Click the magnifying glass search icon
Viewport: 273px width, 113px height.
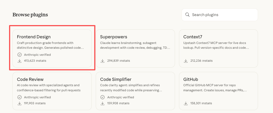point(187,15)
